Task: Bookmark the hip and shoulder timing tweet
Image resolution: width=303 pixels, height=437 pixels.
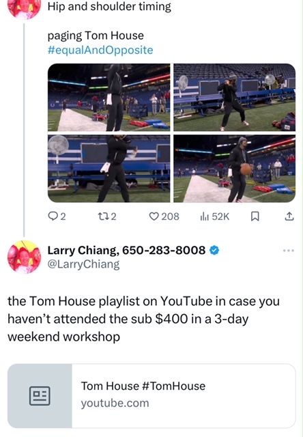Action: [x=255, y=216]
